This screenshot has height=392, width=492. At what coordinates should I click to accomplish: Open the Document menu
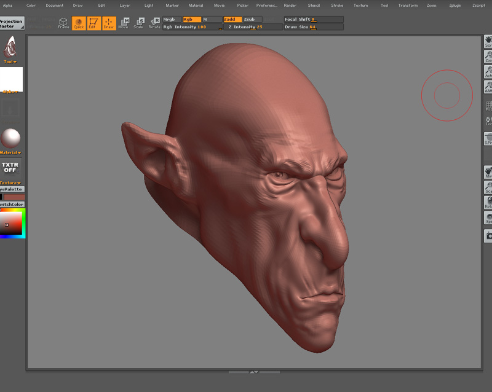(54, 6)
